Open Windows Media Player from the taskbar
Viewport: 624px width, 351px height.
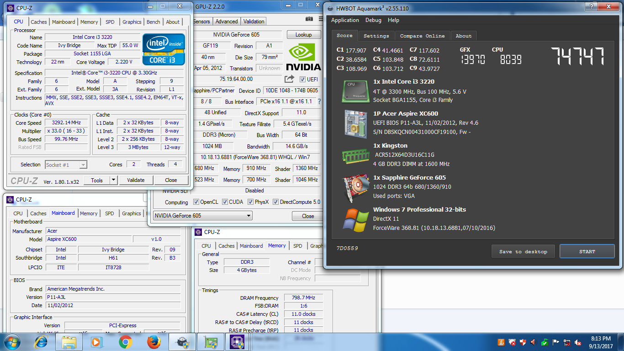click(x=97, y=342)
